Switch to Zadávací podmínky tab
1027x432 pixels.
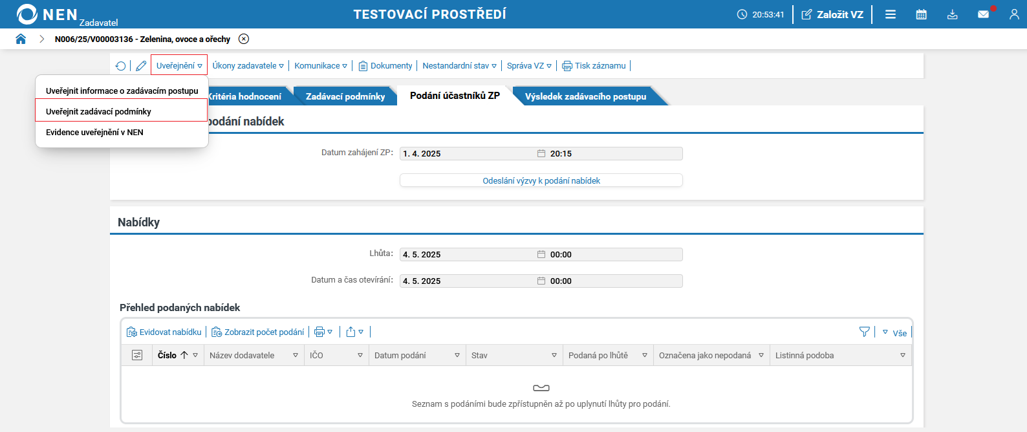tap(345, 96)
